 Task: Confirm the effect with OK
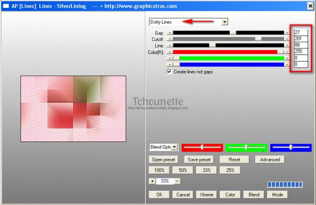click(159, 194)
